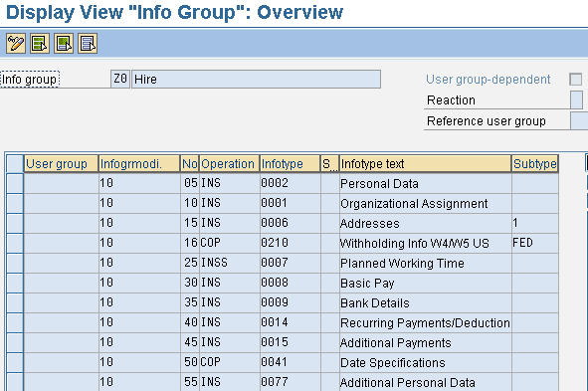Click the Display/Change pencil icon
This screenshot has height=391, width=588.
16,44
